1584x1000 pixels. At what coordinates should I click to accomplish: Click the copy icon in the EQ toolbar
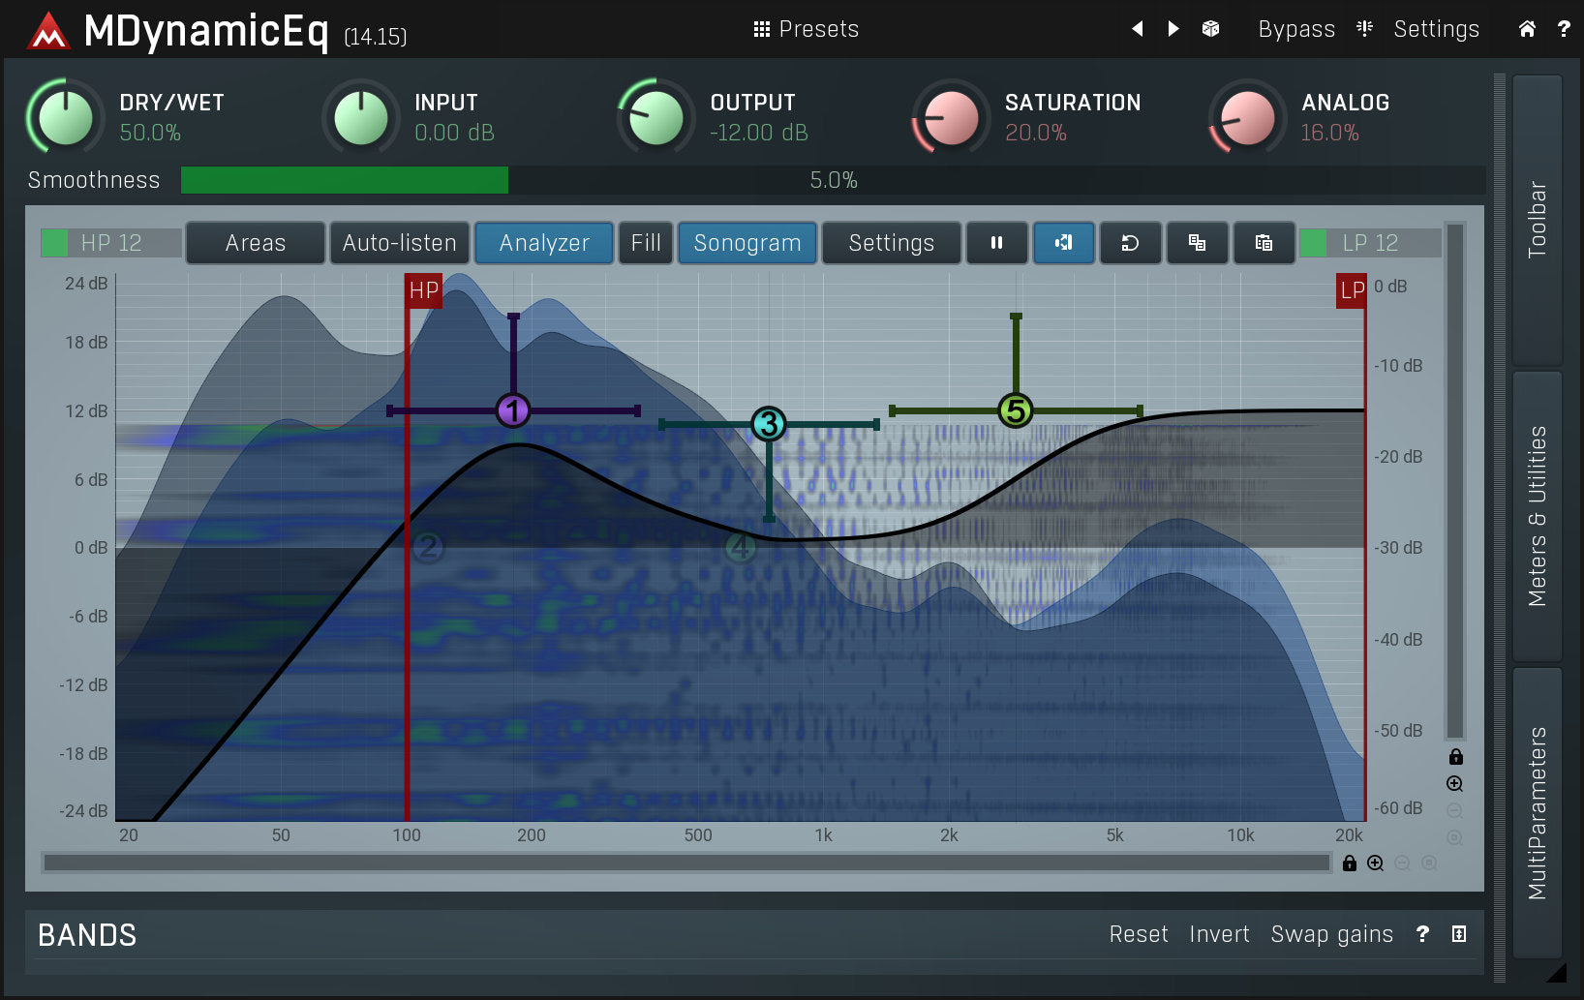point(1197,243)
